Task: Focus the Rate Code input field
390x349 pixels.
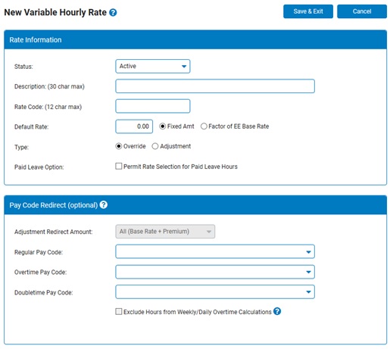Action: (153, 106)
